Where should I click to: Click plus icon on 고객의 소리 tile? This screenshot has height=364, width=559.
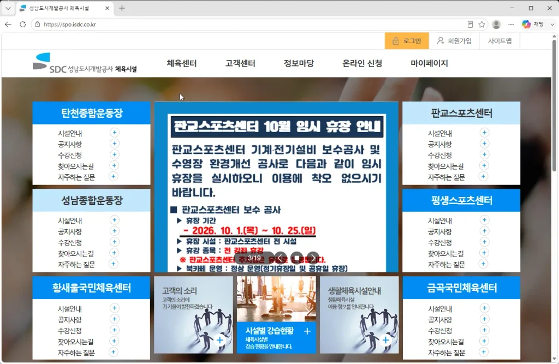coord(220,340)
